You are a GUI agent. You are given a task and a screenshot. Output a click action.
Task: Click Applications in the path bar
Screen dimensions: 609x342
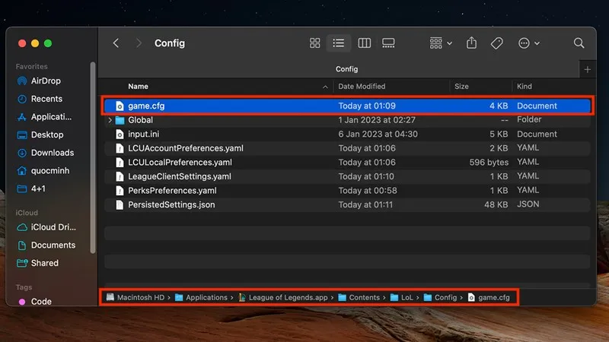pyautogui.click(x=206, y=297)
